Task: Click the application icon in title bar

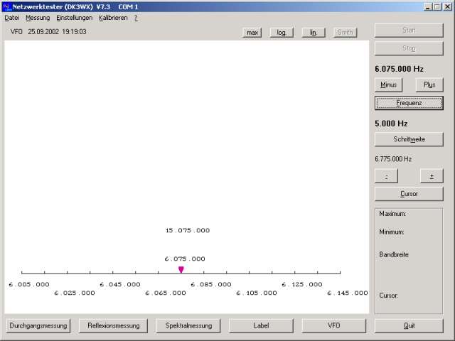Action: click(6, 6)
